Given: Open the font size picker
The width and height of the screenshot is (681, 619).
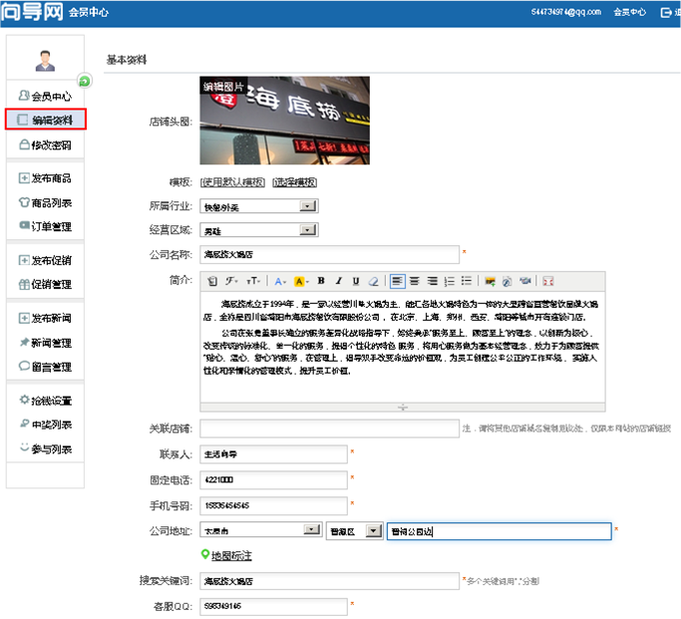Looking at the screenshot, I should (x=253, y=281).
